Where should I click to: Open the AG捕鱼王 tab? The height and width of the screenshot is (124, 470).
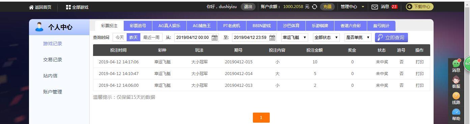[202, 26]
